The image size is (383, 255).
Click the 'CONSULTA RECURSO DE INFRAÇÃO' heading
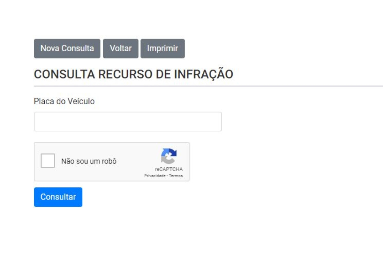tap(133, 74)
